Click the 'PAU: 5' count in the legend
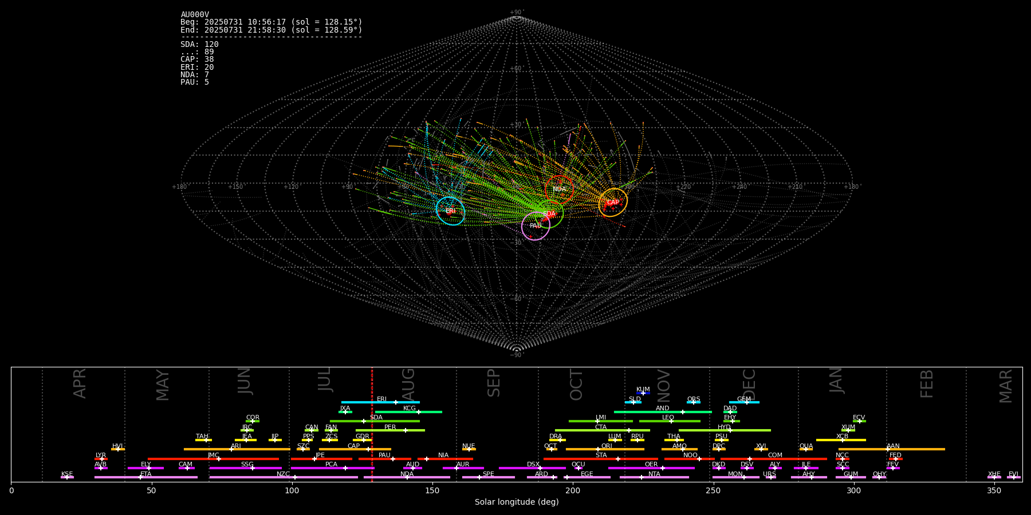The height and width of the screenshot is (515, 1031). click(x=195, y=82)
